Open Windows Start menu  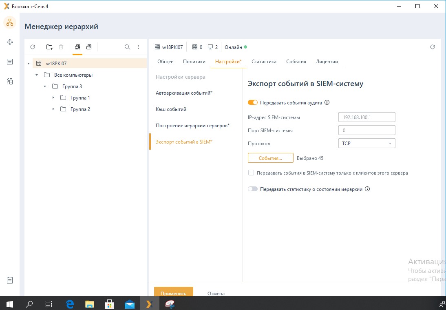click(x=10, y=304)
